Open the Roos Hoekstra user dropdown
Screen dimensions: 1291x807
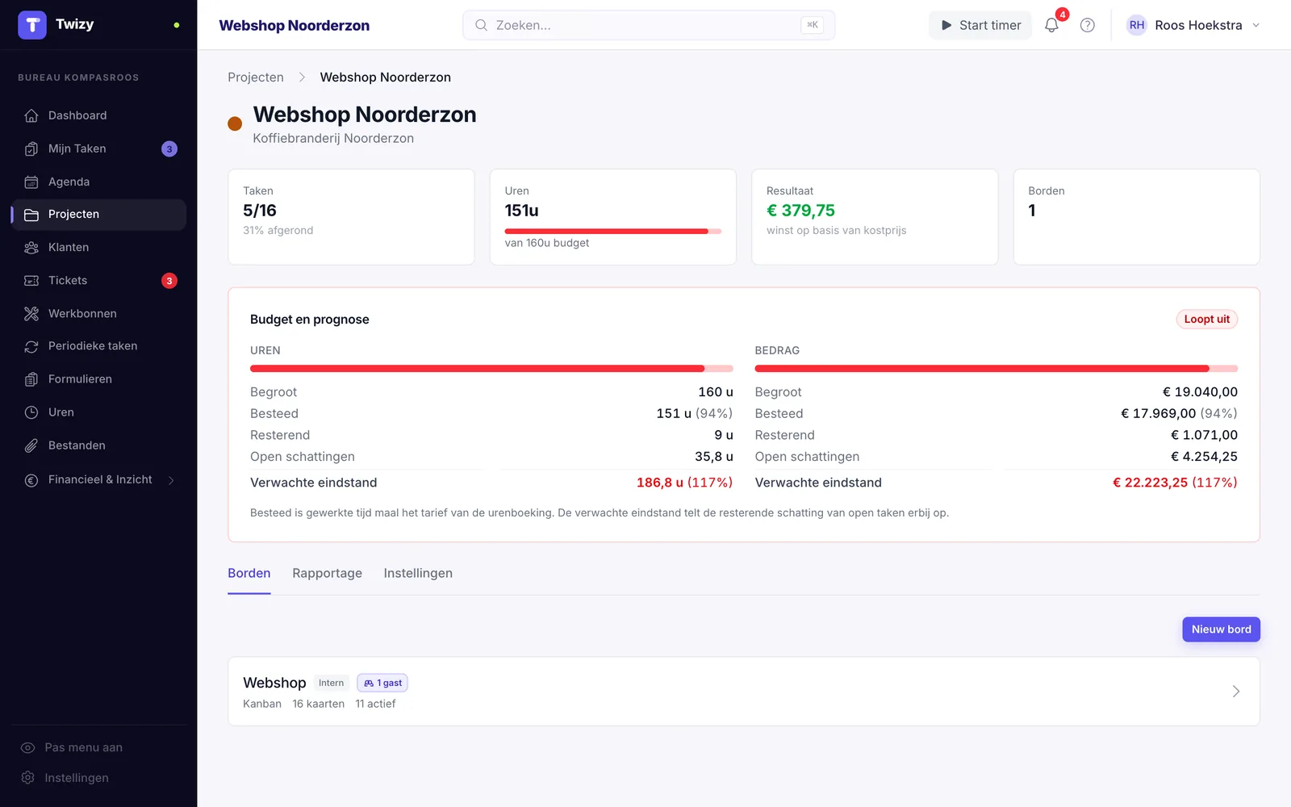[1193, 25]
